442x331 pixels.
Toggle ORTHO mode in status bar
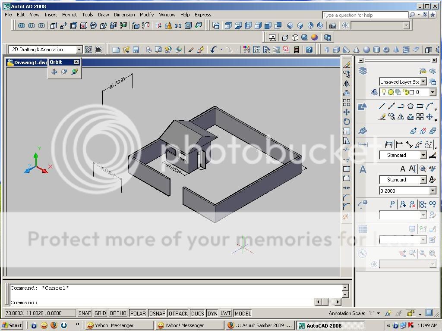(118, 313)
